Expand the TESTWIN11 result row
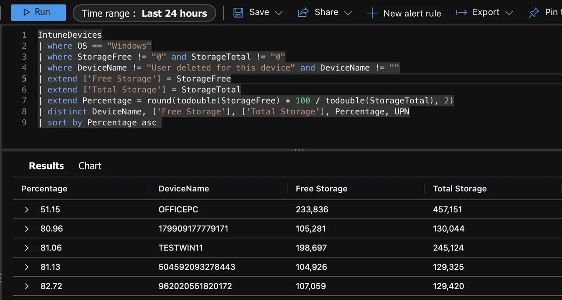Viewport: 562px width, 300px height. pyautogui.click(x=27, y=248)
